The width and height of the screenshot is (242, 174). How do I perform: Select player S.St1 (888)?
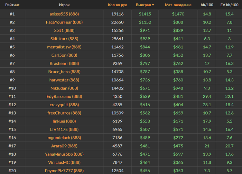coord(64,30)
